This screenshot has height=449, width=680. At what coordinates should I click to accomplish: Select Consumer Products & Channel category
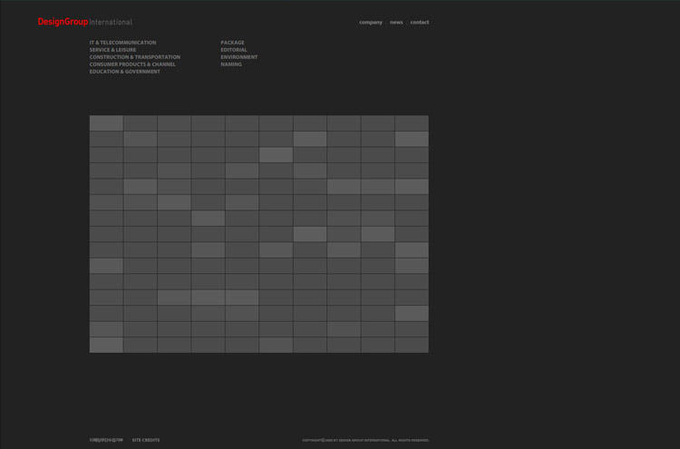pos(132,64)
